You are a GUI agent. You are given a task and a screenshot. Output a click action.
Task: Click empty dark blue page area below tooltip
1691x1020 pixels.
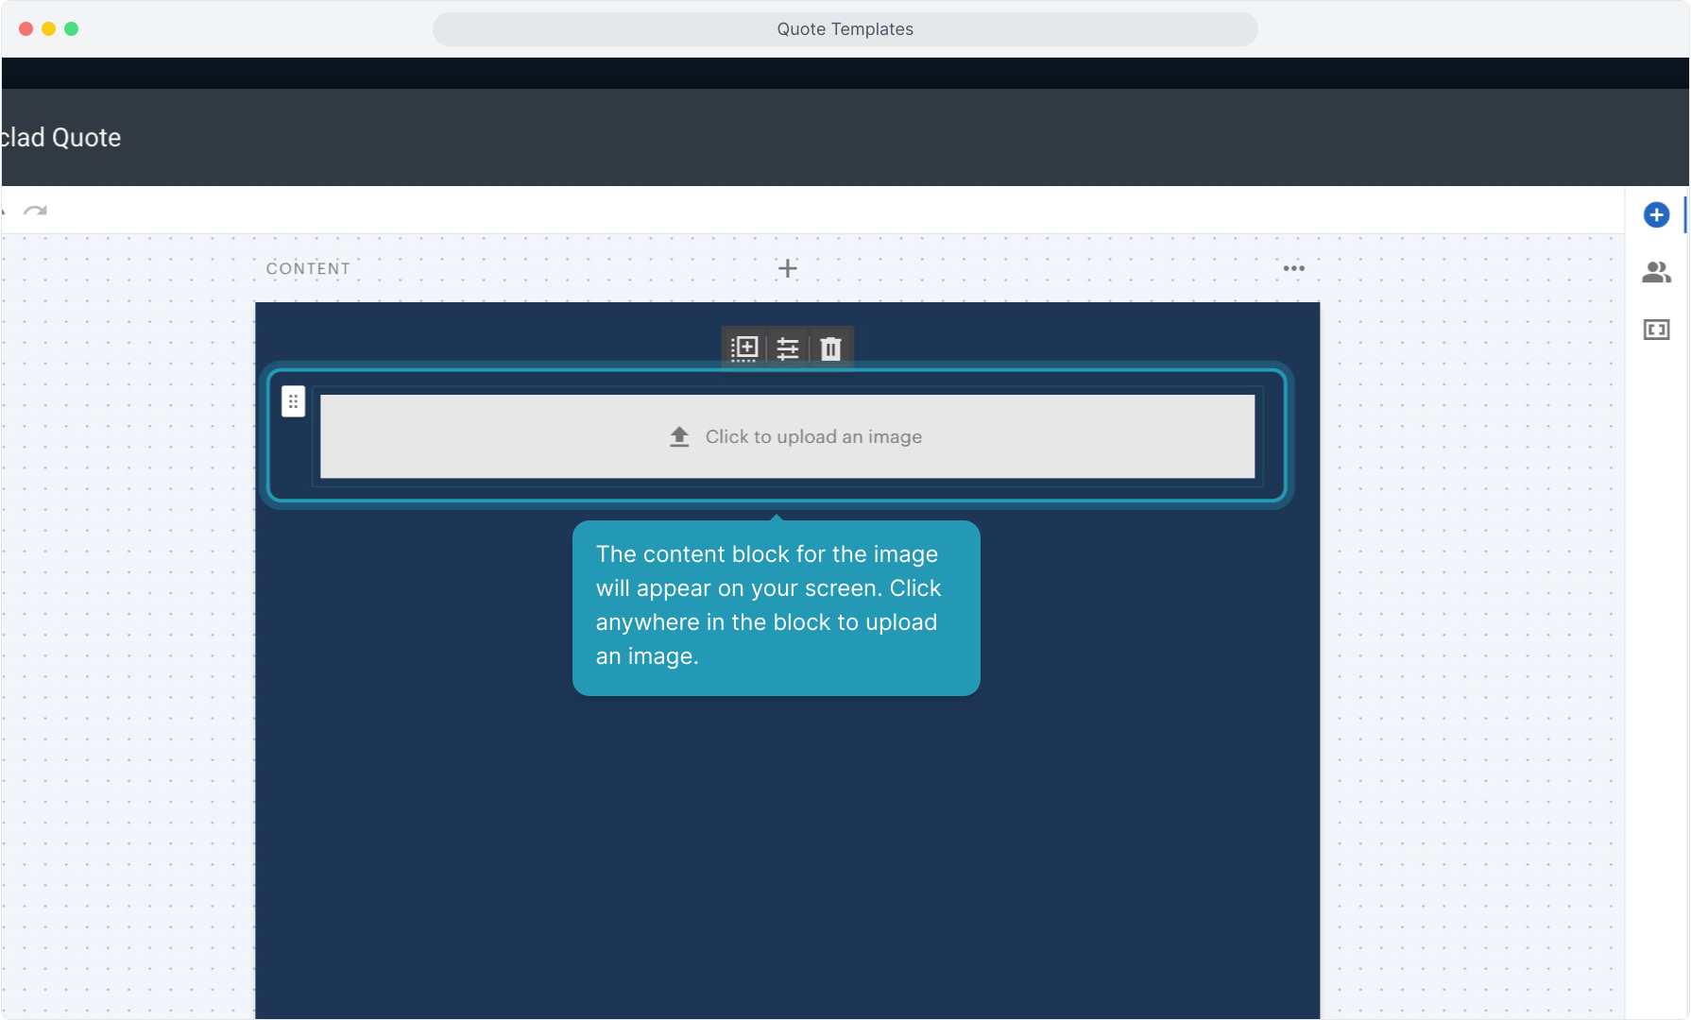[786, 850]
